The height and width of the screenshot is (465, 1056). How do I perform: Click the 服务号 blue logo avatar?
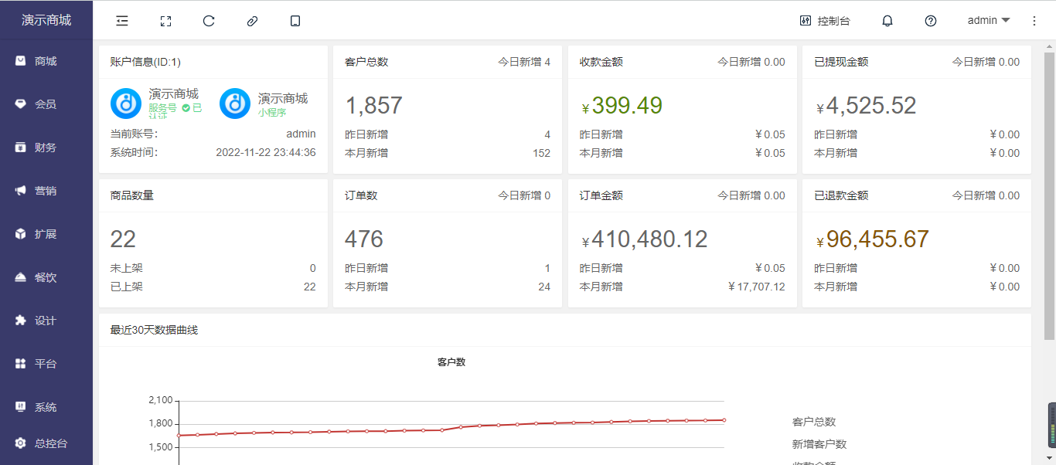point(126,104)
